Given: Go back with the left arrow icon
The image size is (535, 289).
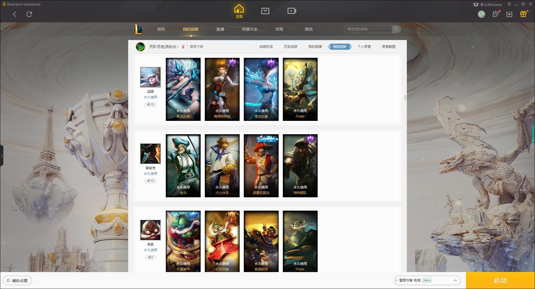Looking at the screenshot, I should click(15, 14).
